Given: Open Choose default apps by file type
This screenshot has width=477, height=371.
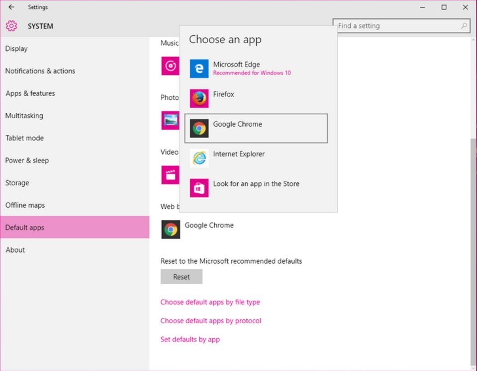Looking at the screenshot, I should click(x=210, y=302).
